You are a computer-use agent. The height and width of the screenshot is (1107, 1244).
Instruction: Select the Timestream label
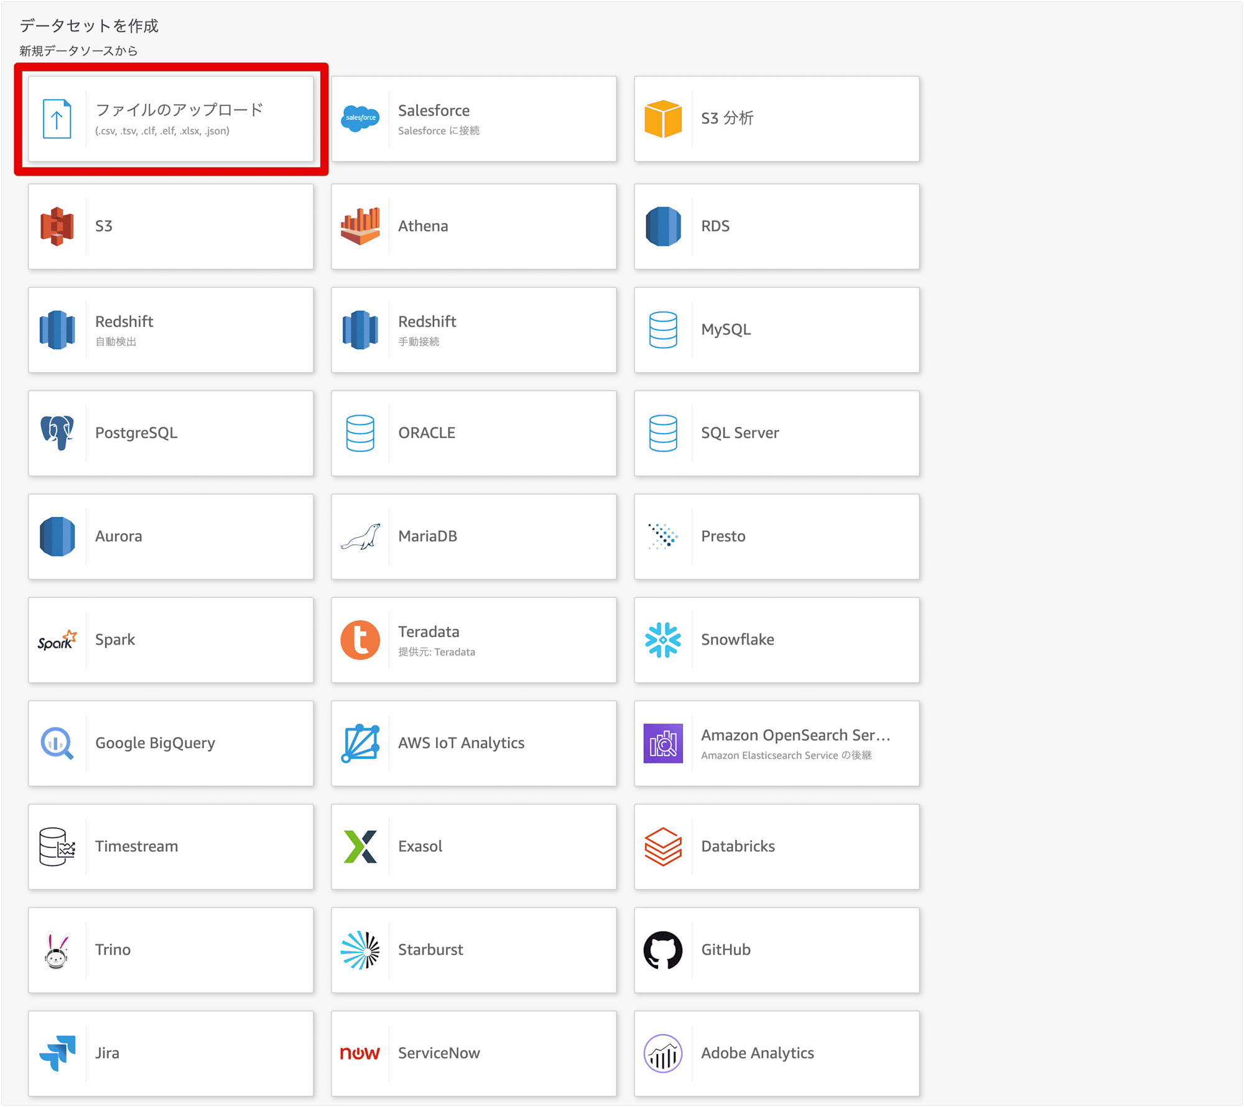click(137, 847)
